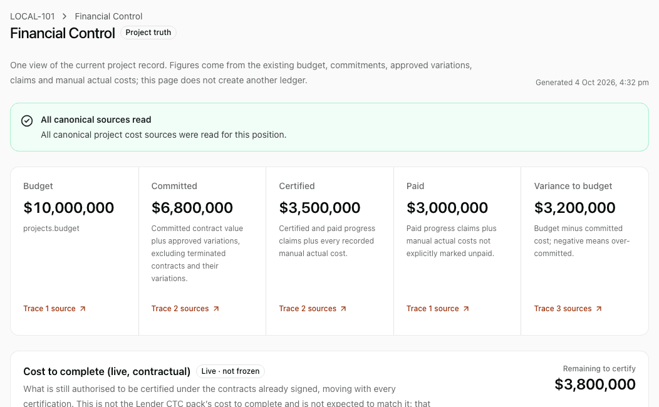The width and height of the screenshot is (659, 407).
Task: Click the Generated 4 Oct 2026 timestamp
Action: tap(592, 82)
